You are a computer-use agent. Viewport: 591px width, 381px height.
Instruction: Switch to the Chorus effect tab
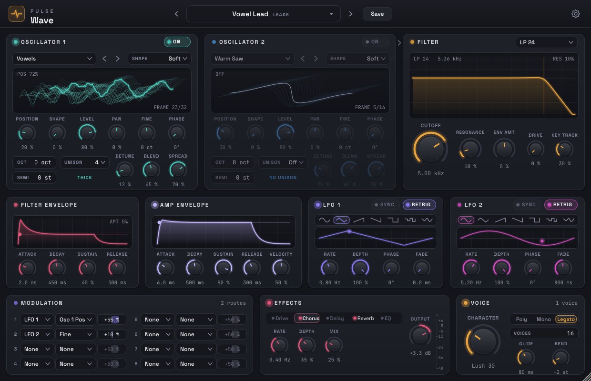click(x=307, y=318)
